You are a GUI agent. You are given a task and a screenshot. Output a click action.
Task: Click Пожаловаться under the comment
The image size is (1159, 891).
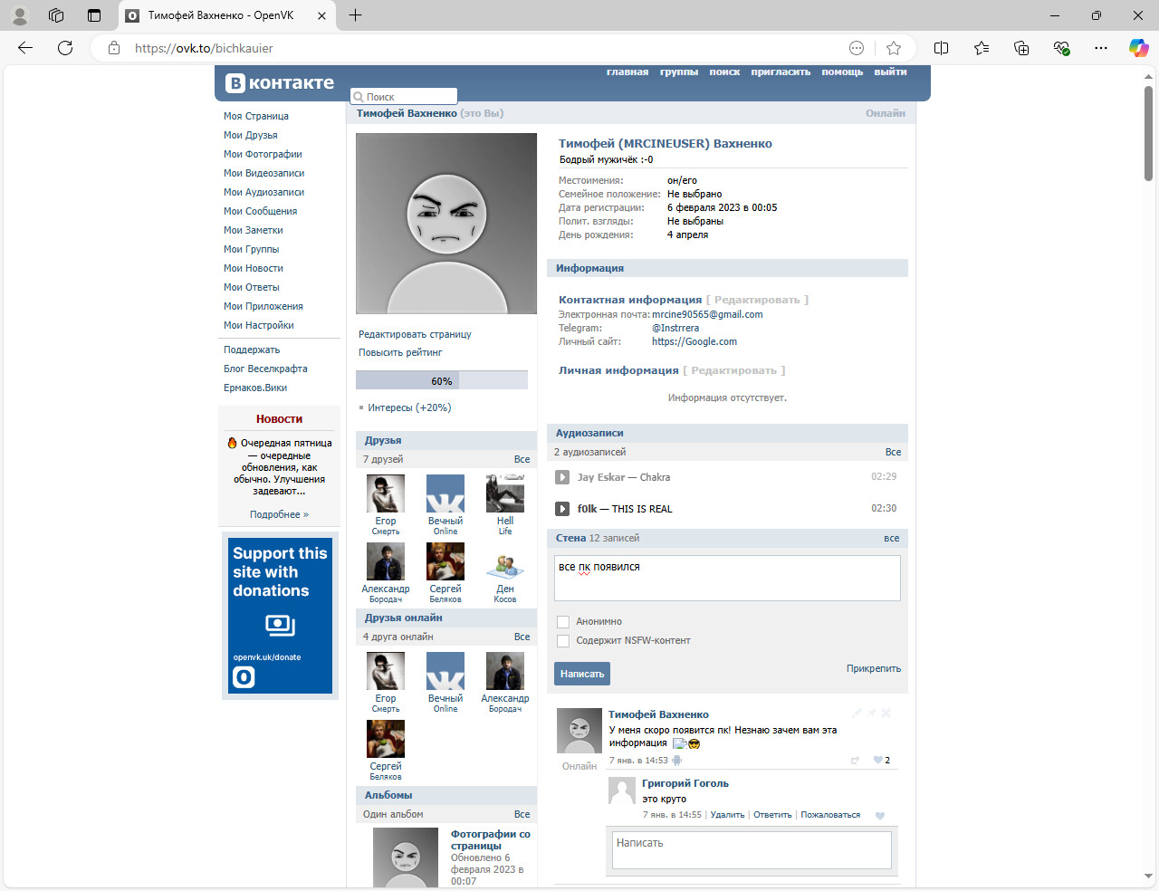[x=830, y=815]
